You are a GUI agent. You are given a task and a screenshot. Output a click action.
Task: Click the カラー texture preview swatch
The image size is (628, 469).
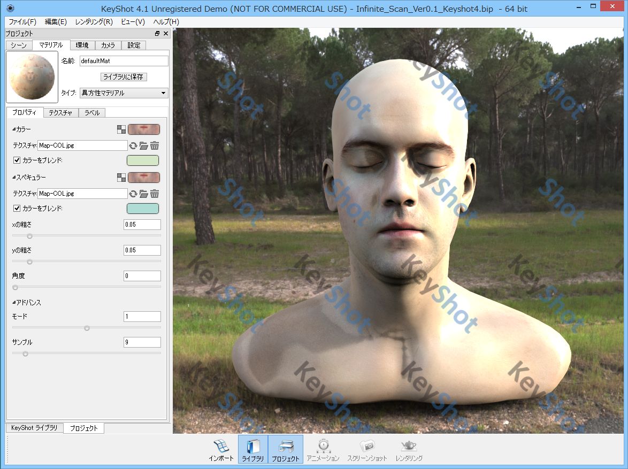(143, 129)
